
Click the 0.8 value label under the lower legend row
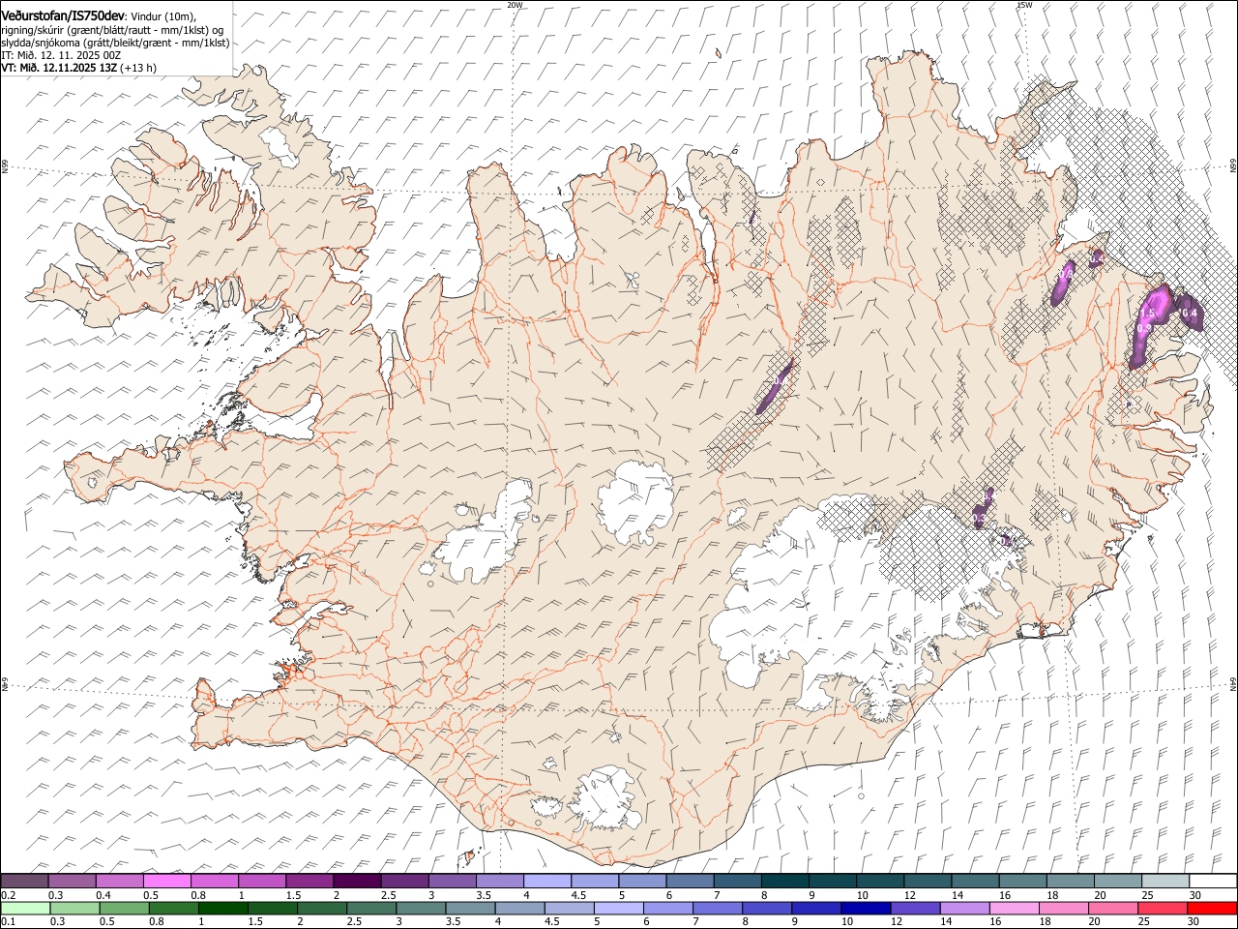[156, 922]
